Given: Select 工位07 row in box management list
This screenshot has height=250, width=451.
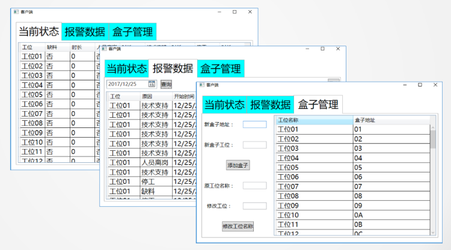Looking at the screenshot, I should [353, 186].
